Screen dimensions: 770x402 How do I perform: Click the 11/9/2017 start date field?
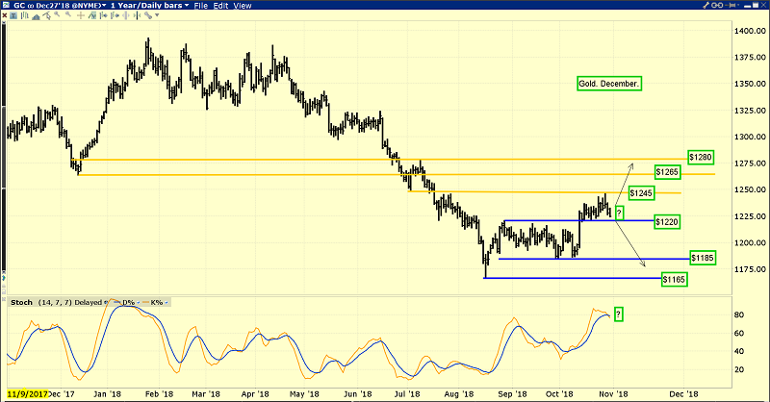28,394
